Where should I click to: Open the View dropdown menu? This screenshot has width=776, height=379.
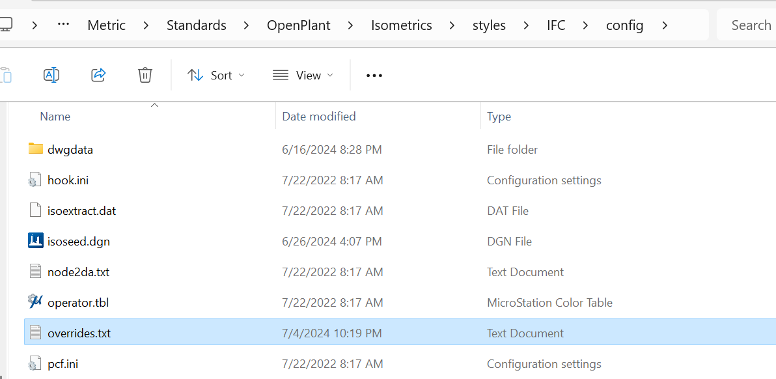pyautogui.click(x=303, y=75)
